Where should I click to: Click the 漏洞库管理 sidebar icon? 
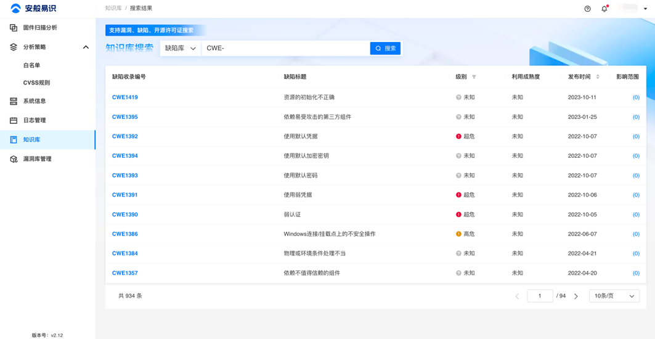point(14,159)
